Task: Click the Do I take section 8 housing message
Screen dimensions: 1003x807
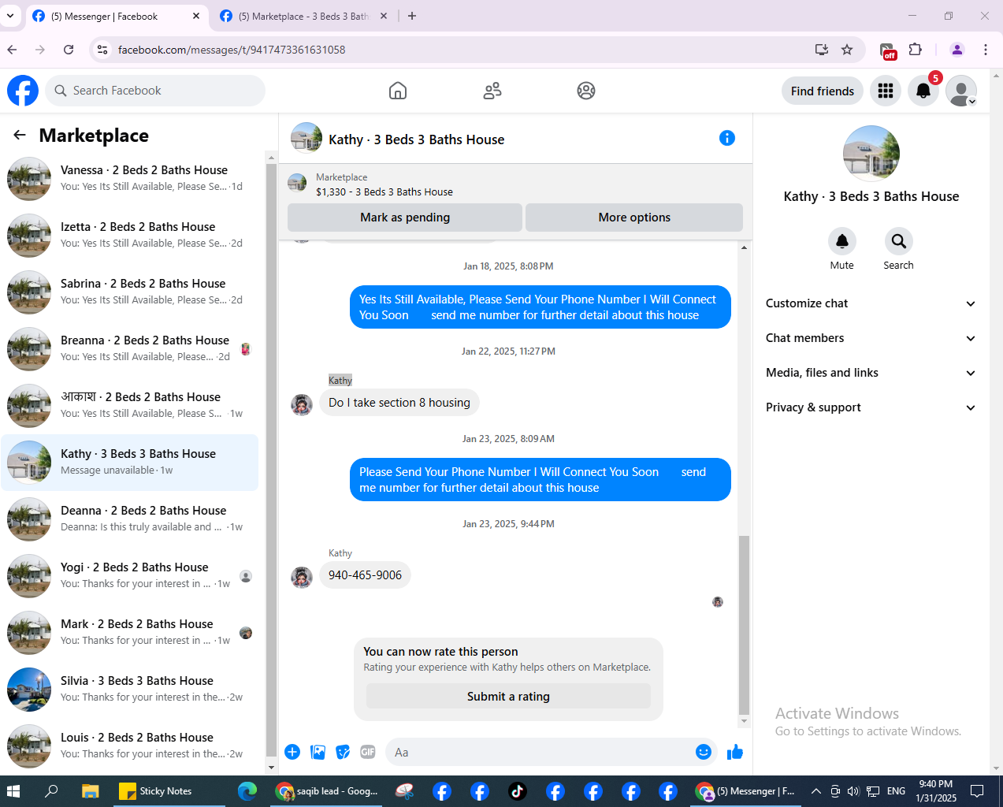Action: (399, 403)
